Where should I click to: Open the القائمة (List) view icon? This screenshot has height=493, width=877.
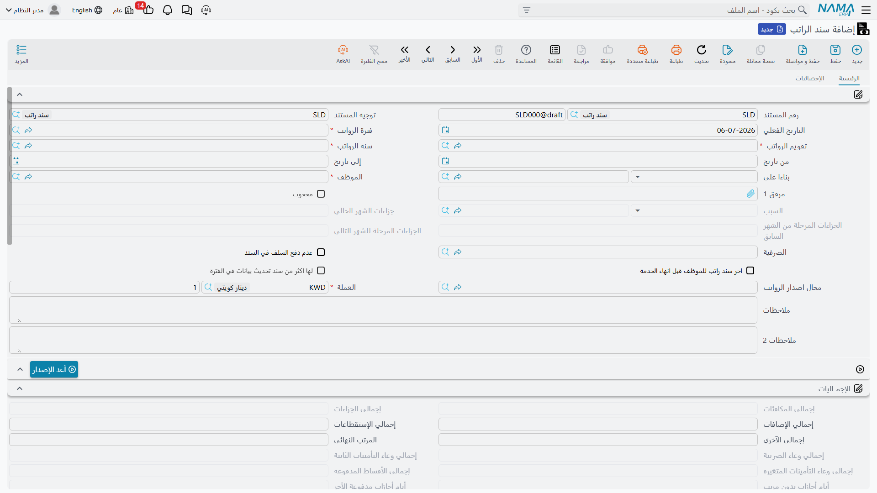(555, 50)
